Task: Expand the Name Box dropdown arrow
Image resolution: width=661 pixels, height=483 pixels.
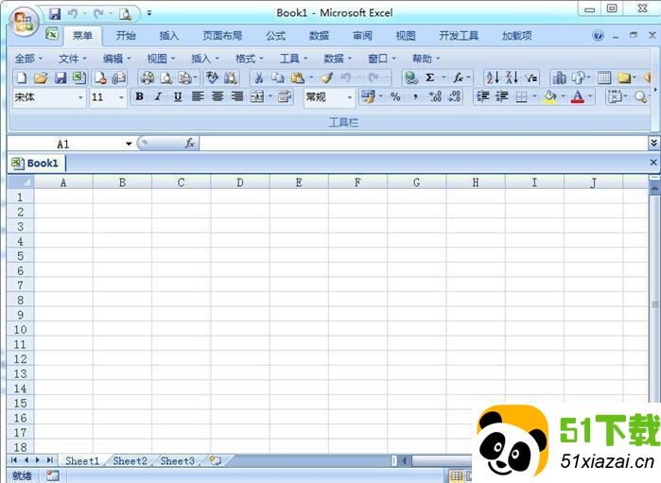Action: coord(129,144)
